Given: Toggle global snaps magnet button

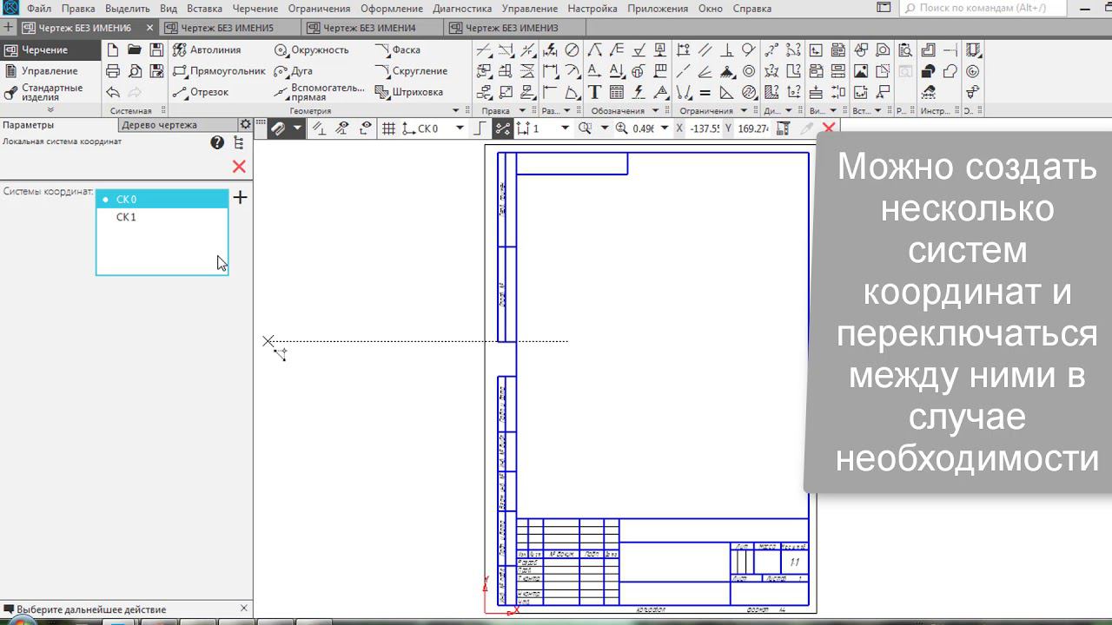Looking at the screenshot, I should 278,128.
